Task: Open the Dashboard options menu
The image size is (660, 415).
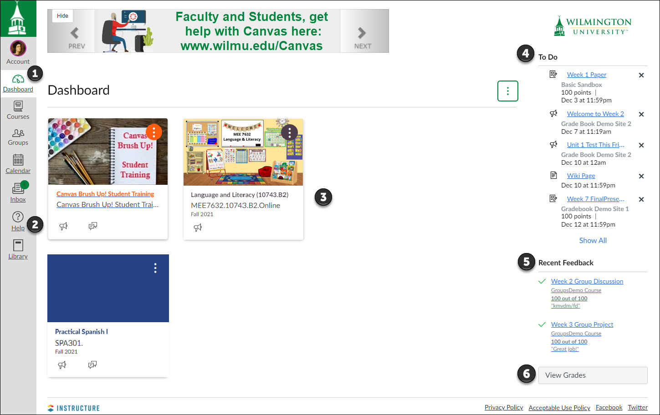Action: (x=507, y=91)
